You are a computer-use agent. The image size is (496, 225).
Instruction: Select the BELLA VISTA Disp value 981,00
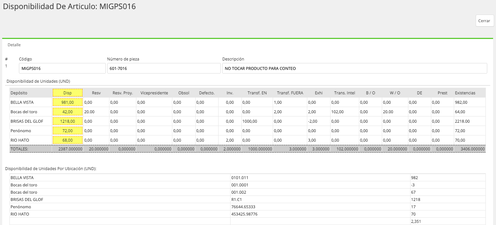[68, 102]
